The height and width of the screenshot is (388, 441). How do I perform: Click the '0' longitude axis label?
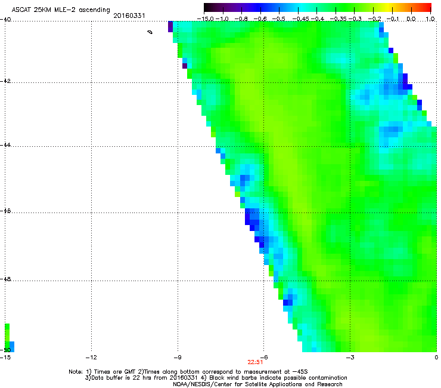436,358
